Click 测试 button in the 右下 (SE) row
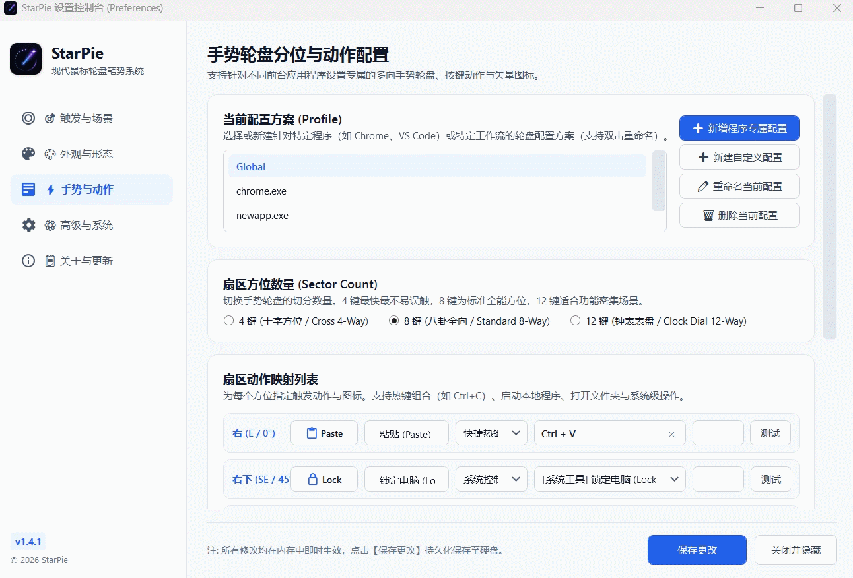 coord(770,480)
